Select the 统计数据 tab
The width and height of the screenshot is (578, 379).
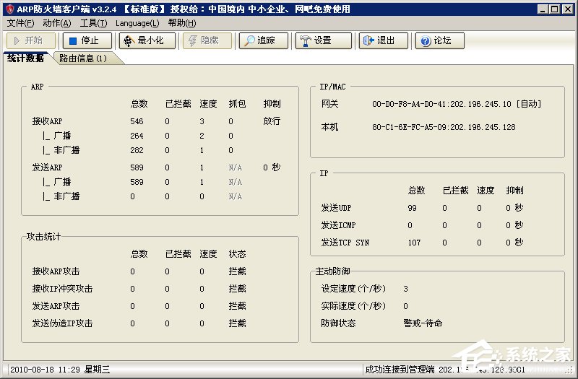(26, 58)
